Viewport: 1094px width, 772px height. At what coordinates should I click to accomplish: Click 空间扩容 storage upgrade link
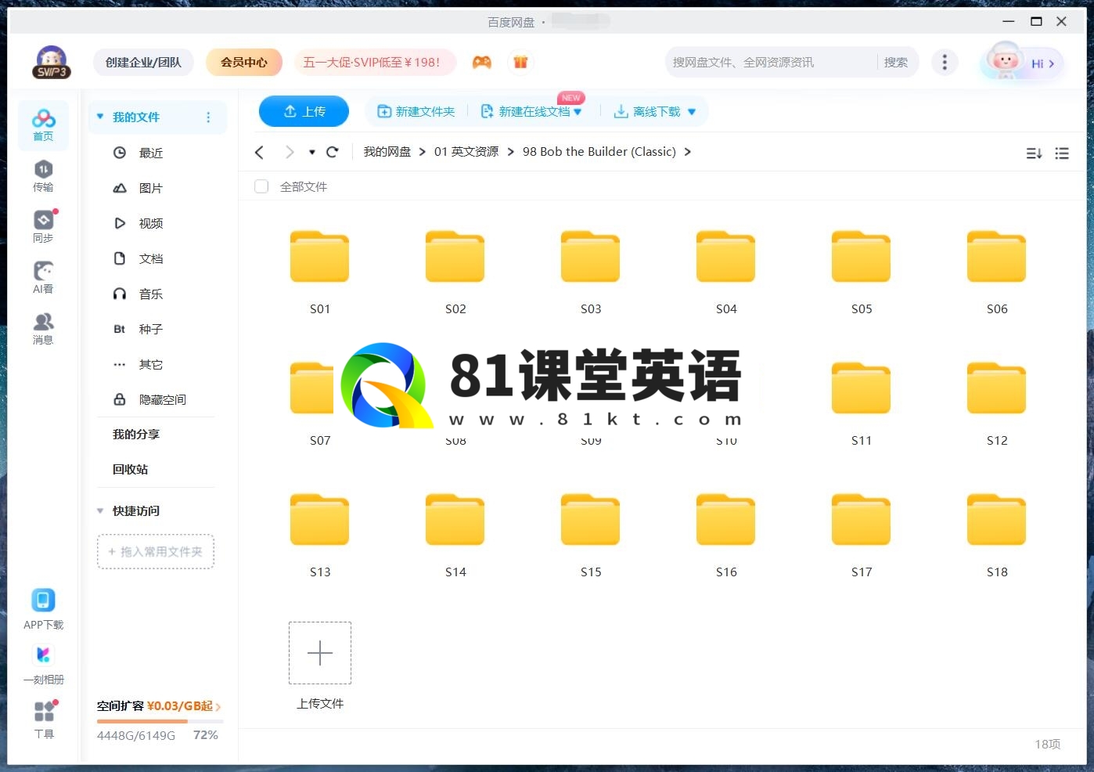point(159,706)
